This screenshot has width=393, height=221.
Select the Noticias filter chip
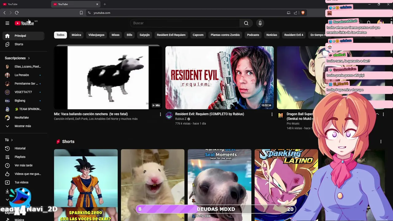click(272, 35)
